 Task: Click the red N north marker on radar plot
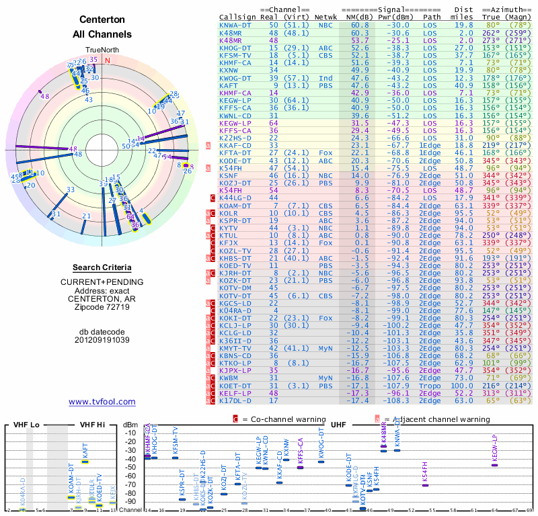(x=108, y=60)
